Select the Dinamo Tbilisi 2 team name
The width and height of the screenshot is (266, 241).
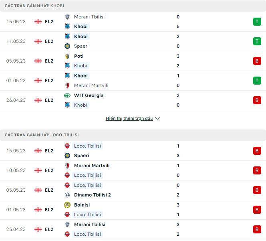pyautogui.click(x=93, y=195)
